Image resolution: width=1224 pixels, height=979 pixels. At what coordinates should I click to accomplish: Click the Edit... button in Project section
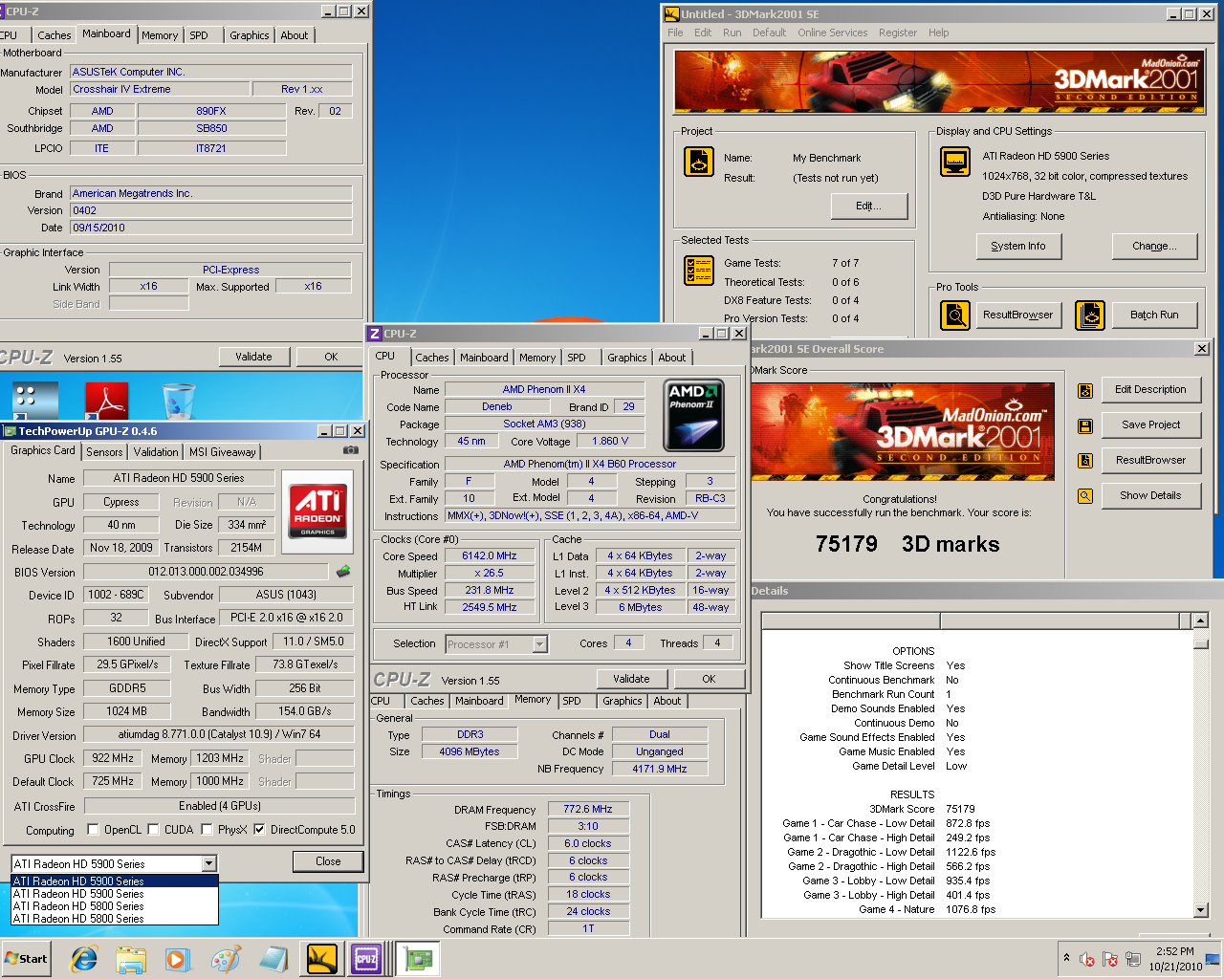tap(869, 207)
